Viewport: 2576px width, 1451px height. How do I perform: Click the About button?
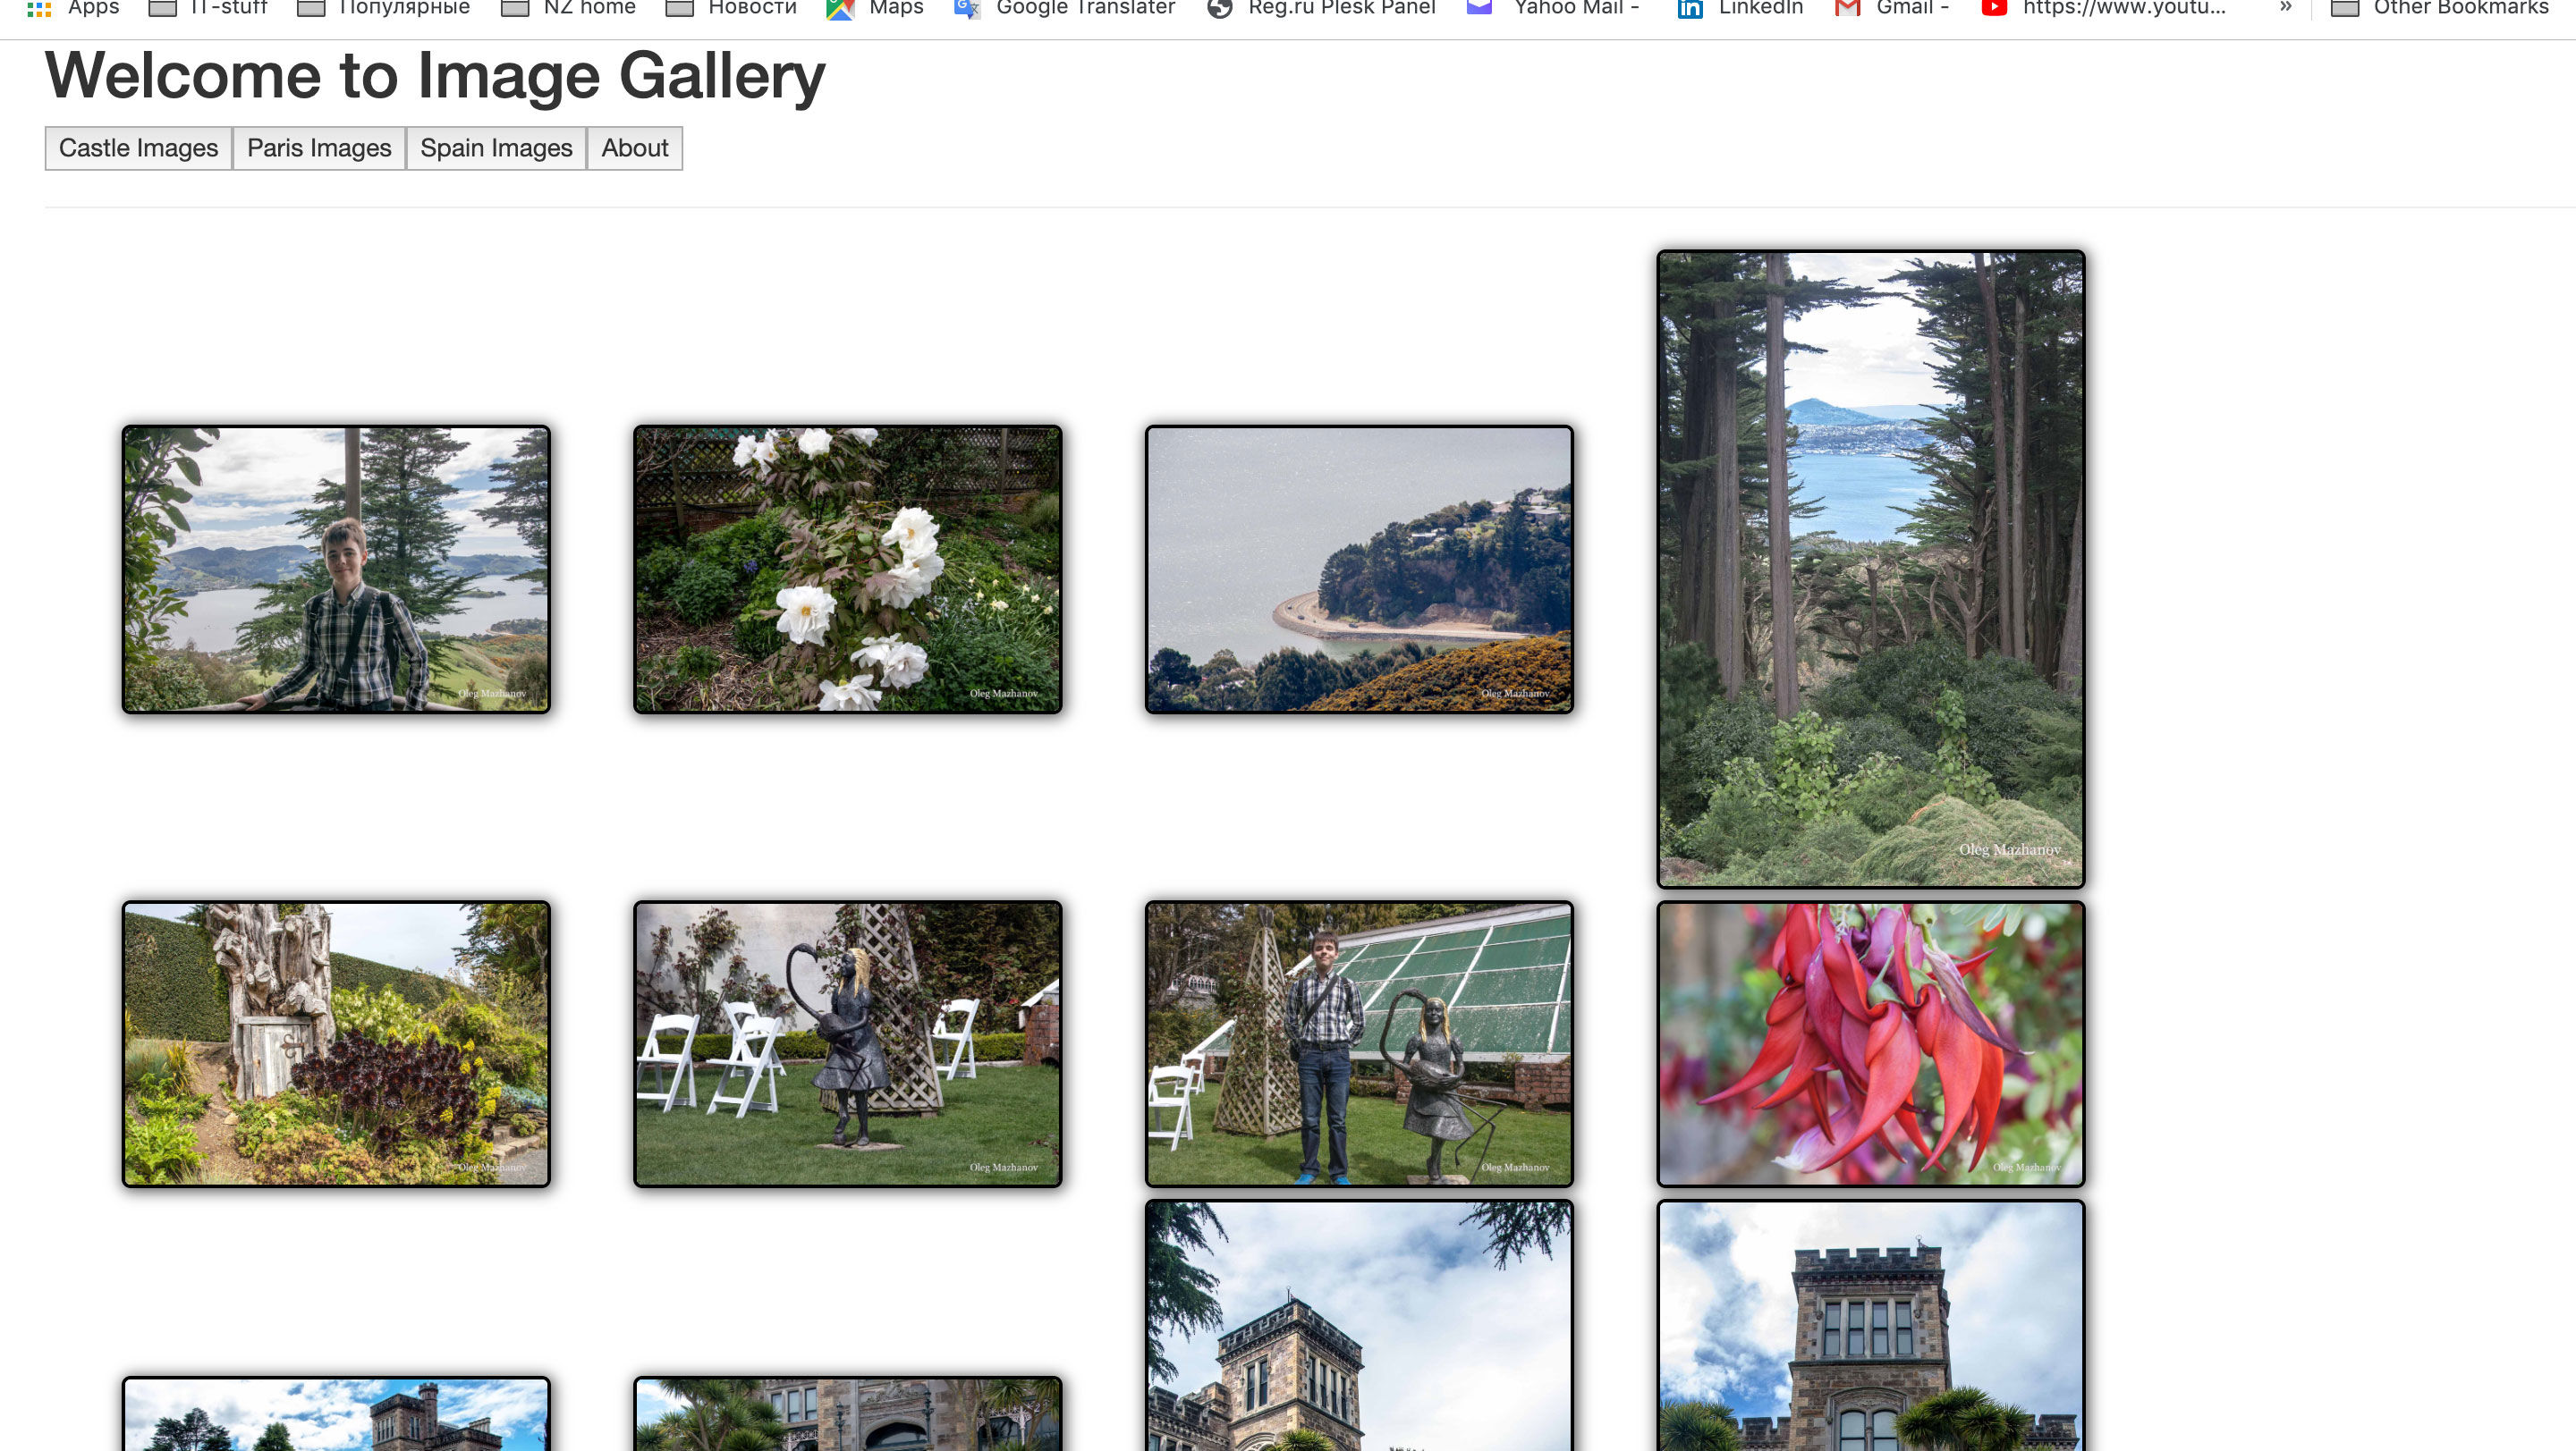coord(635,148)
